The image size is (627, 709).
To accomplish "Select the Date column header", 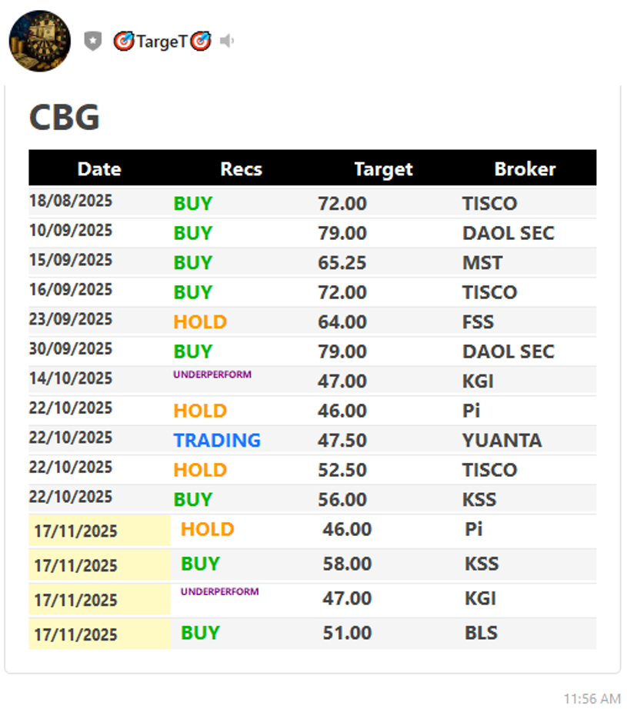I will 99,169.
